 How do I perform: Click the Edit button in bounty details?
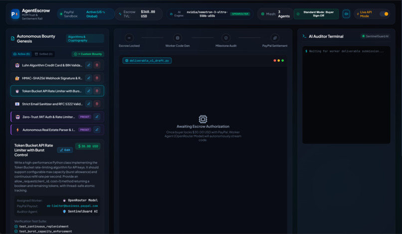coord(65,150)
